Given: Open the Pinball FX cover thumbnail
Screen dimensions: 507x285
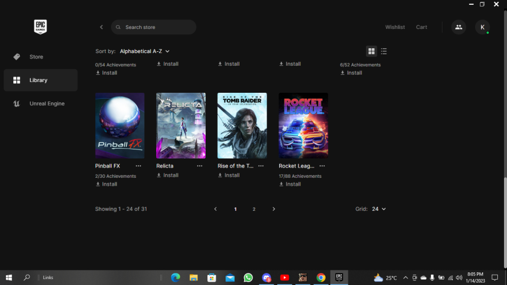Looking at the screenshot, I should [x=119, y=126].
